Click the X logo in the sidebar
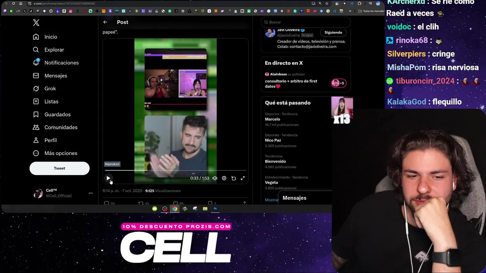Screen dimensions: 486x273 click(x=36, y=23)
